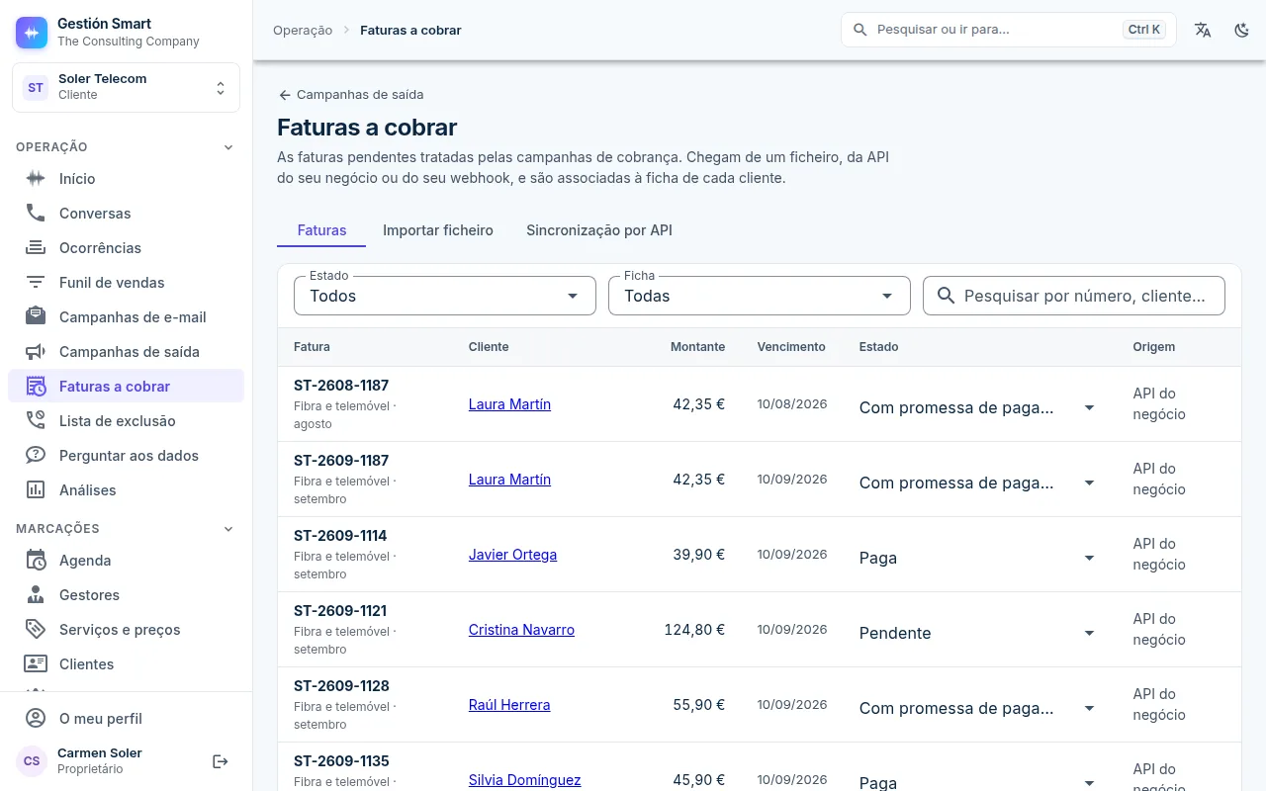Collapse the MARCAÇÕES section
The image size is (1266, 791).
point(126,529)
